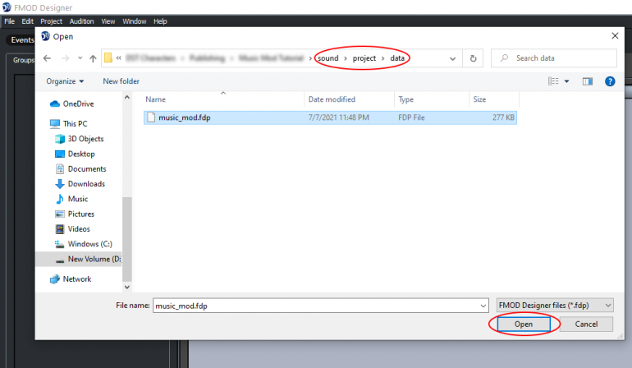Select OneDrive in navigation pane
This screenshot has height=368, width=632.
coord(71,103)
